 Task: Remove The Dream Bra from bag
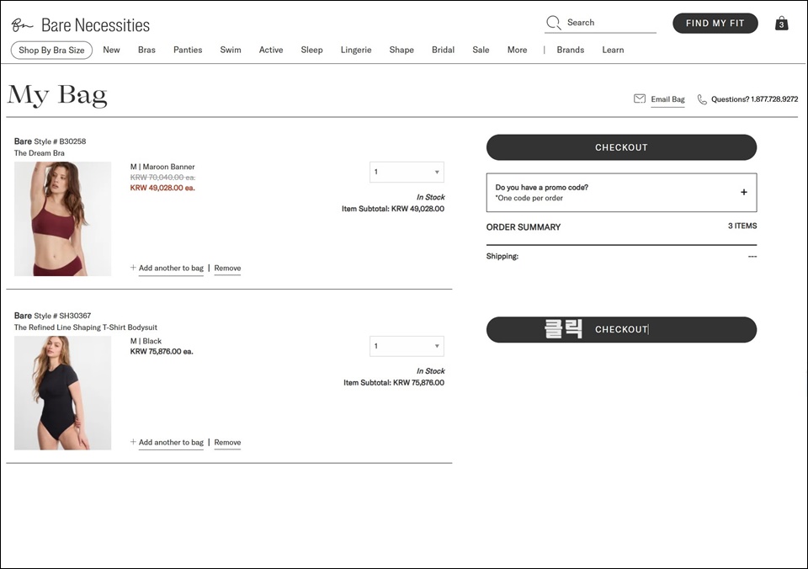point(228,268)
